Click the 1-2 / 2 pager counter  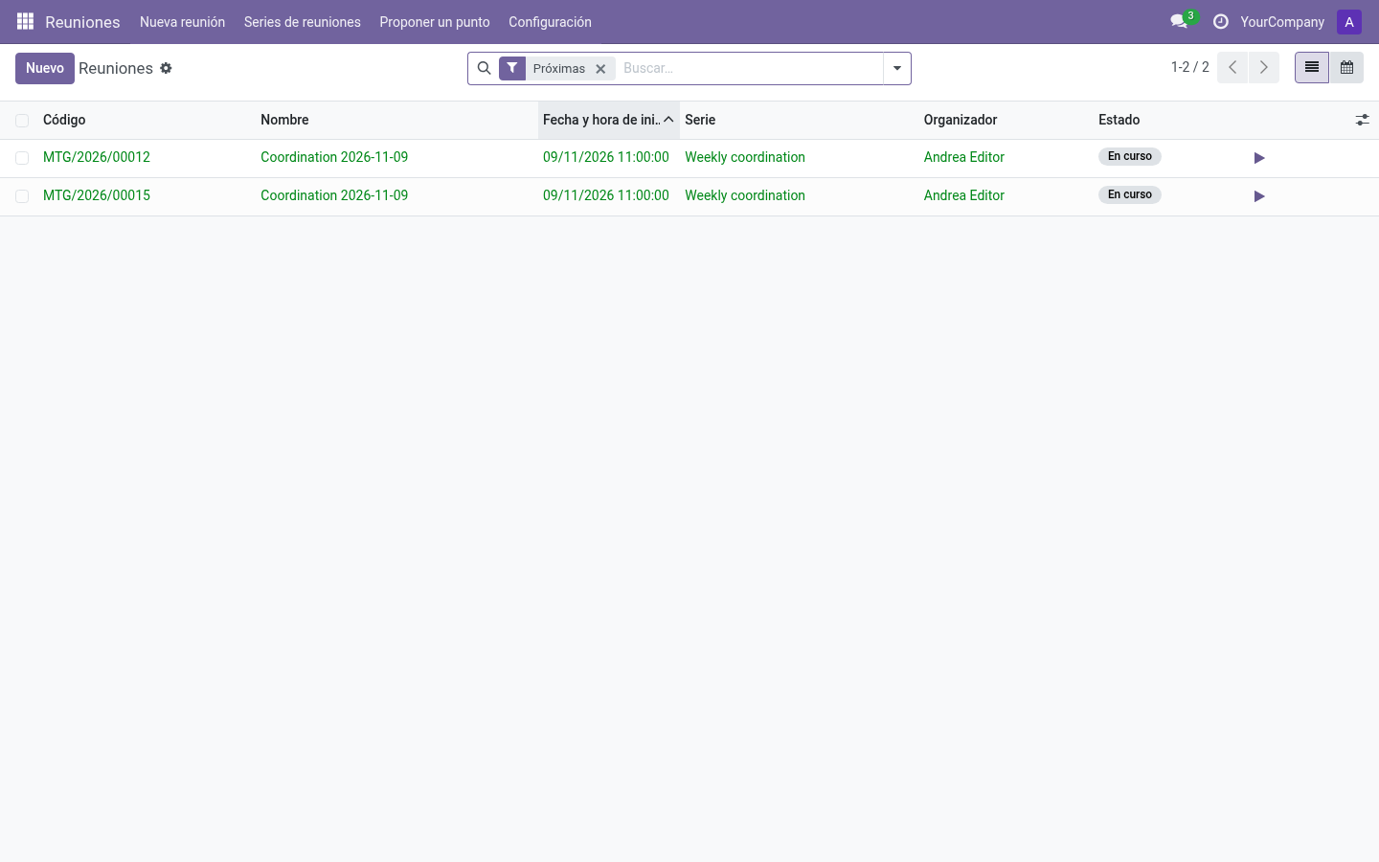tap(1190, 67)
